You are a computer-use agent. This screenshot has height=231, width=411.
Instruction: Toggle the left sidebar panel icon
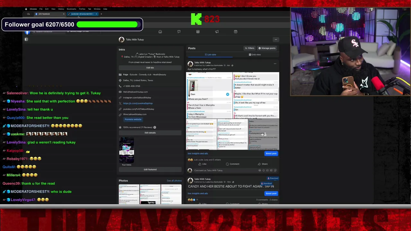point(26,39)
